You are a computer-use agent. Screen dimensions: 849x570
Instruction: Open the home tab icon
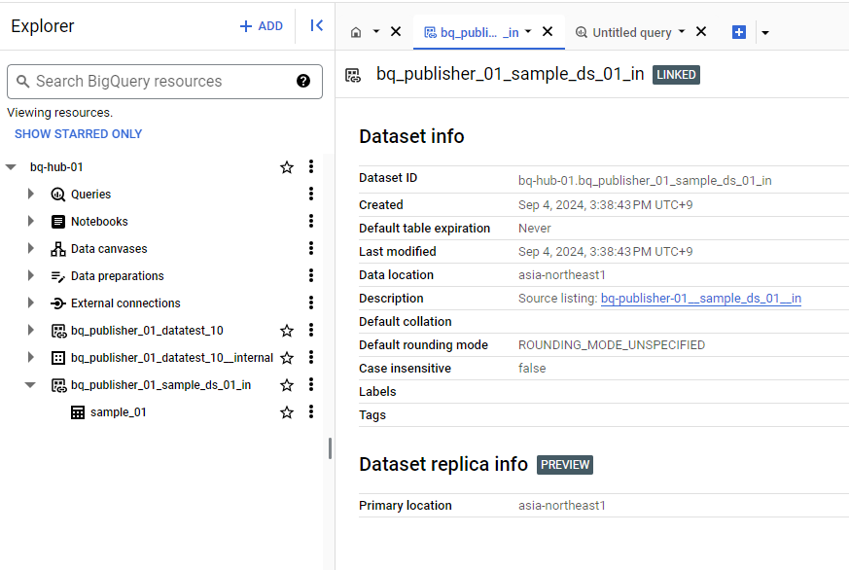point(356,32)
